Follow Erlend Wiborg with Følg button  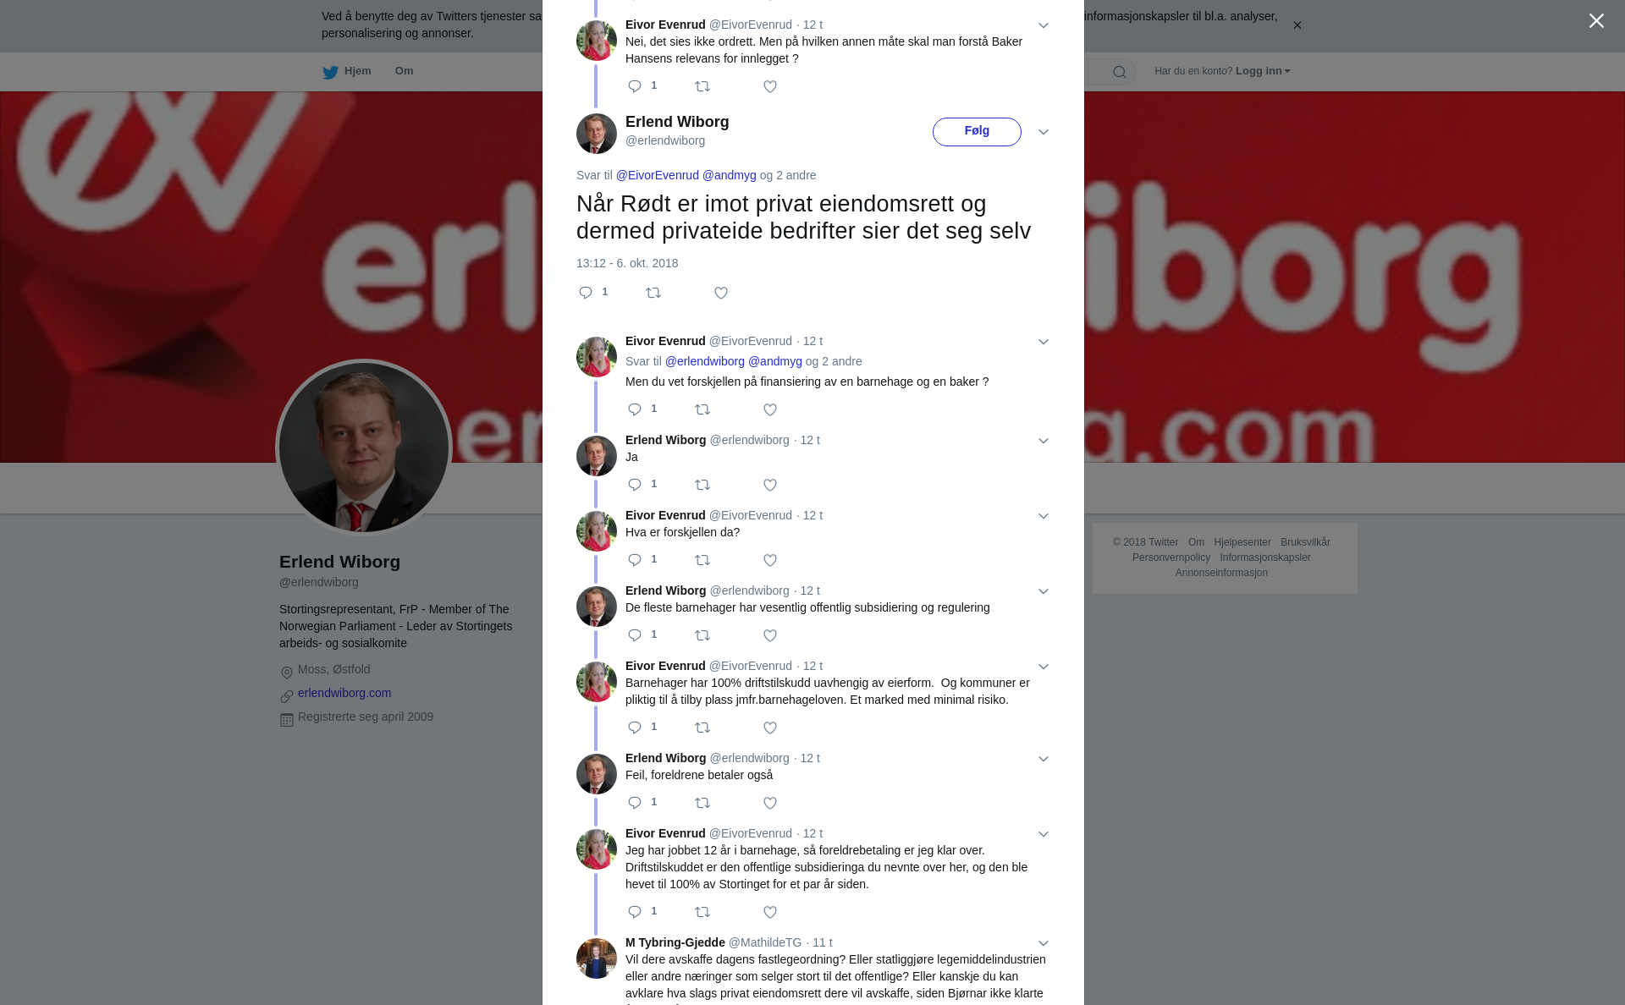coord(977,132)
